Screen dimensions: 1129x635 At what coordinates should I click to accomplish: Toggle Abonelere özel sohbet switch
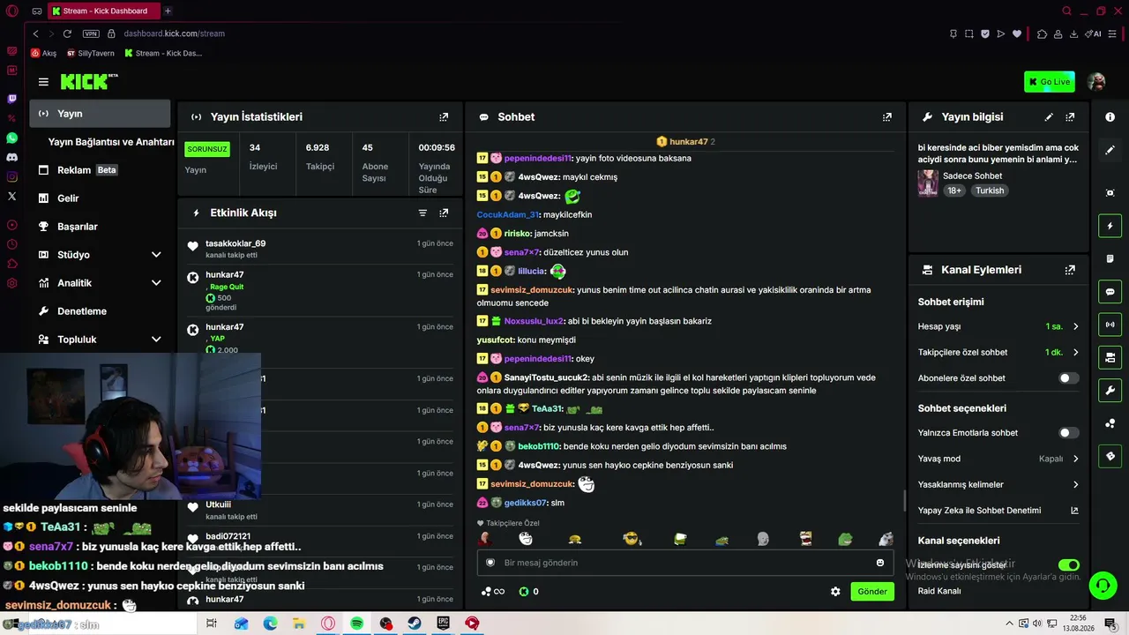point(1068,378)
